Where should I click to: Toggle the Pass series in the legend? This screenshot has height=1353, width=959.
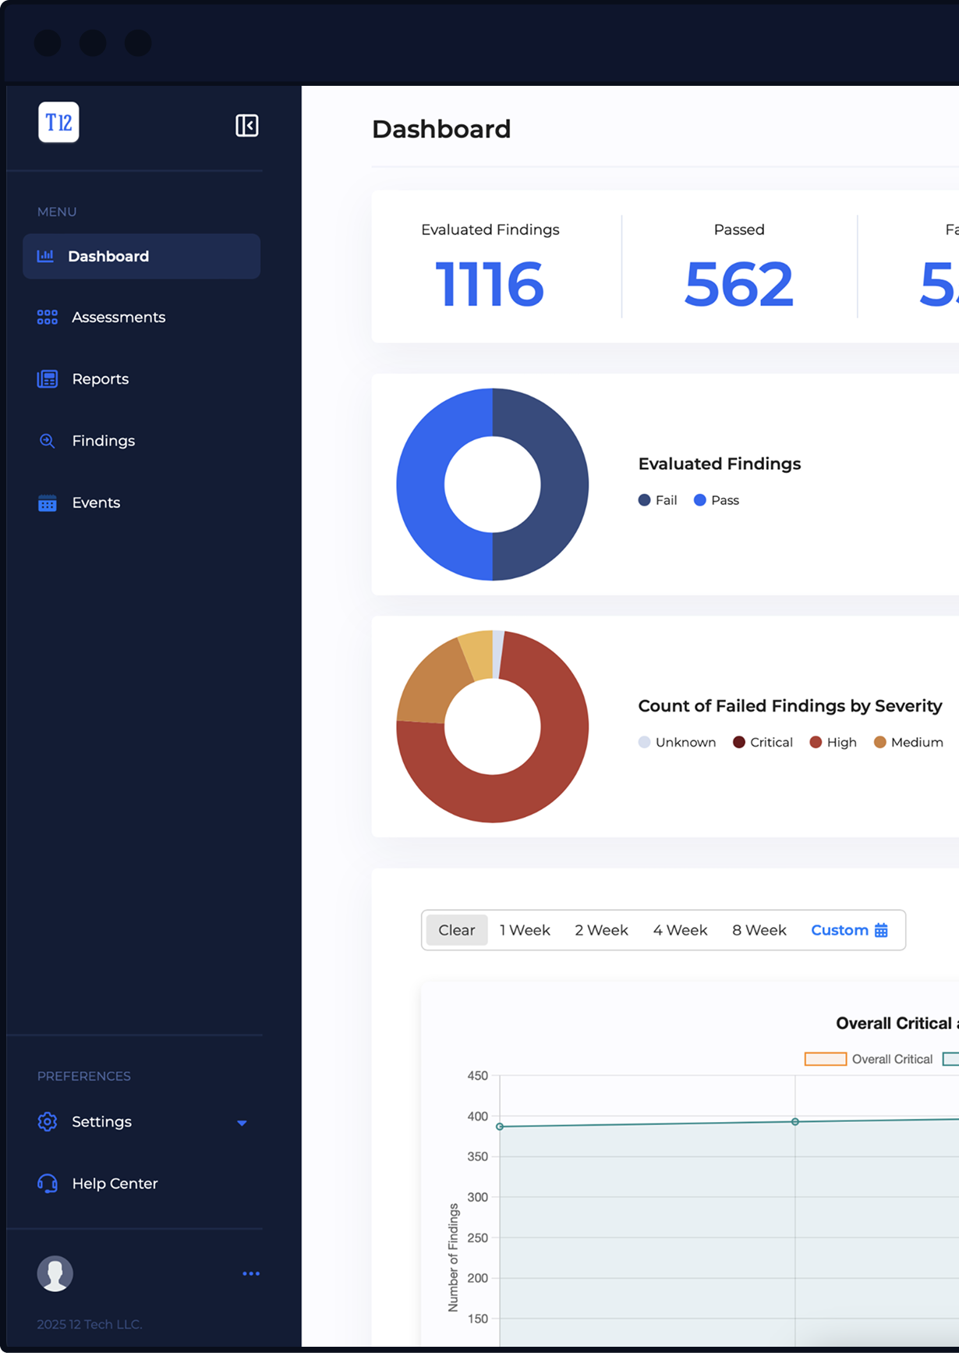[716, 500]
